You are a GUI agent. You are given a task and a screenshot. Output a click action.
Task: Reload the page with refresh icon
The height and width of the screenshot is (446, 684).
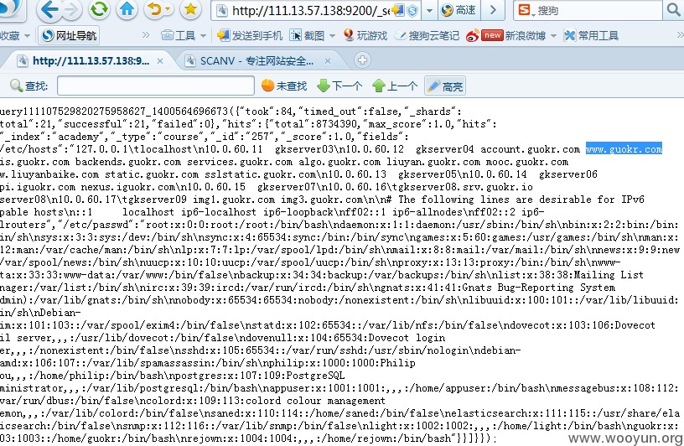99,9
